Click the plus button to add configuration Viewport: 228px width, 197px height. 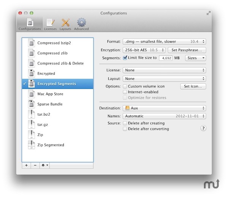[x=26, y=165]
